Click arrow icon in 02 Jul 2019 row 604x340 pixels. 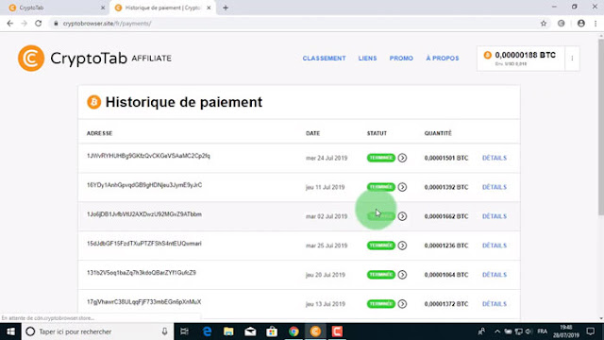tap(402, 216)
